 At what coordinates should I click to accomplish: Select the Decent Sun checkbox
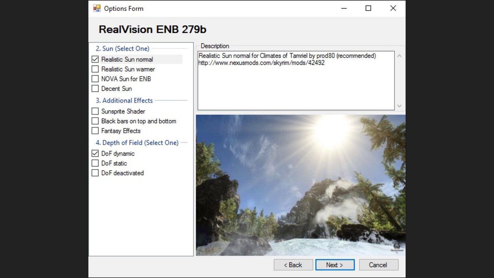pos(95,89)
